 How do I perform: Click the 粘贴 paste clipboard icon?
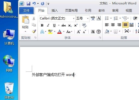25,20
